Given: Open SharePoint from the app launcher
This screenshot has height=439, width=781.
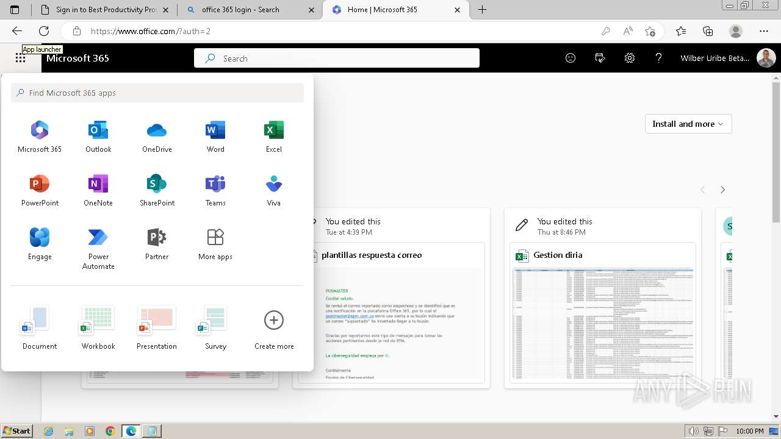Looking at the screenshot, I should coord(157,191).
